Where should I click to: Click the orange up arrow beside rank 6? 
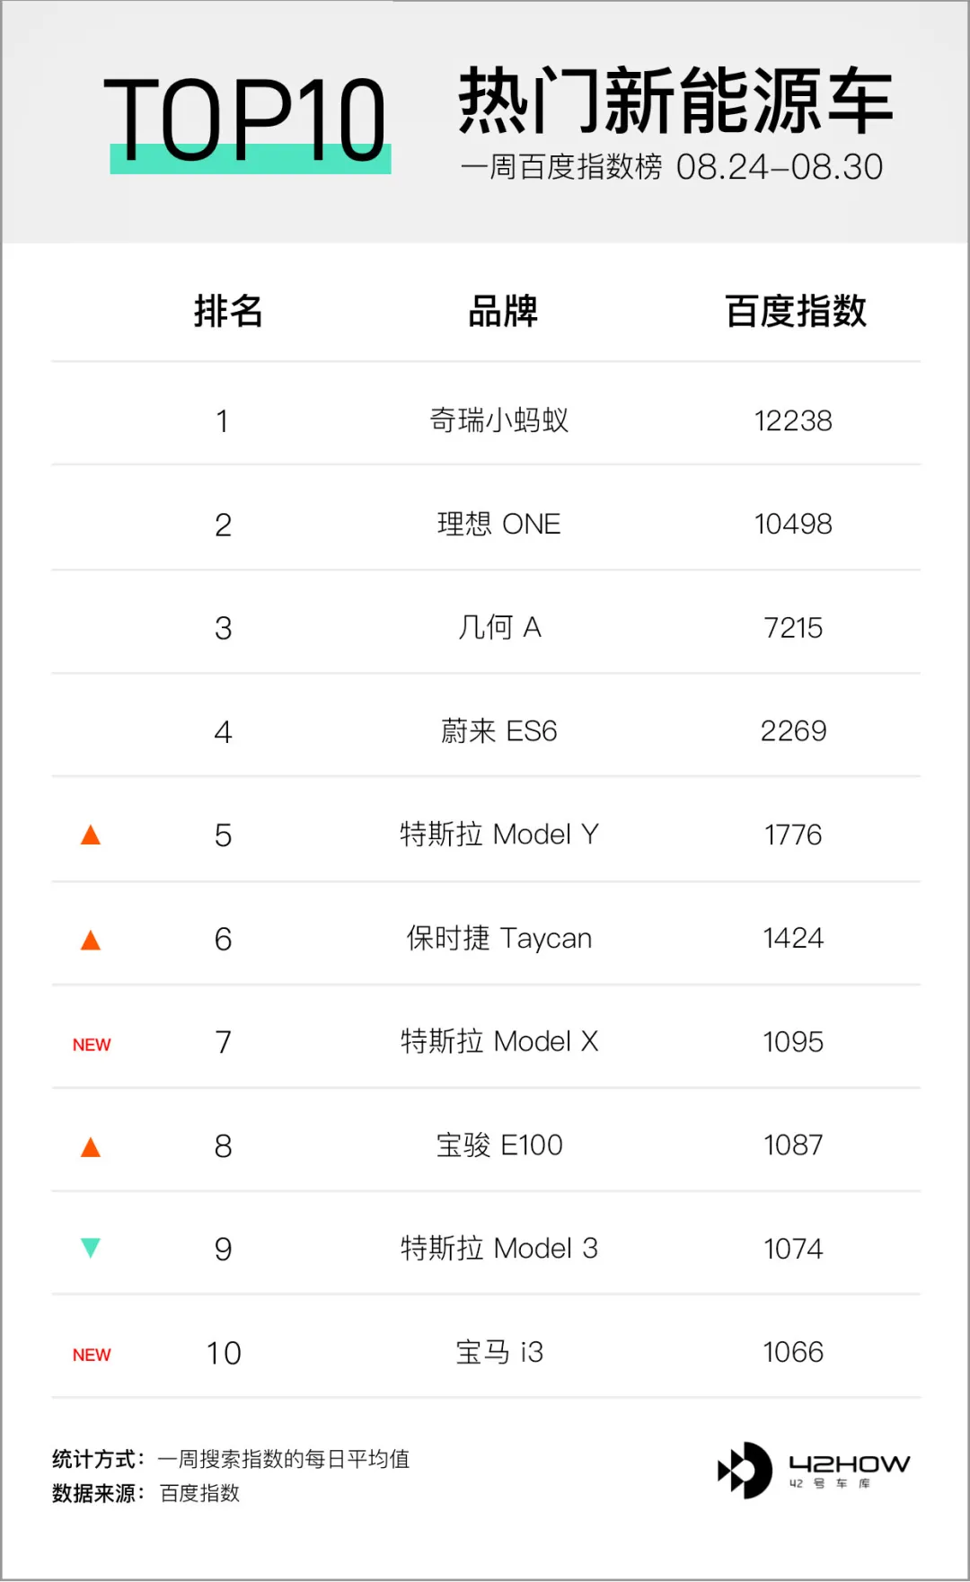click(91, 940)
